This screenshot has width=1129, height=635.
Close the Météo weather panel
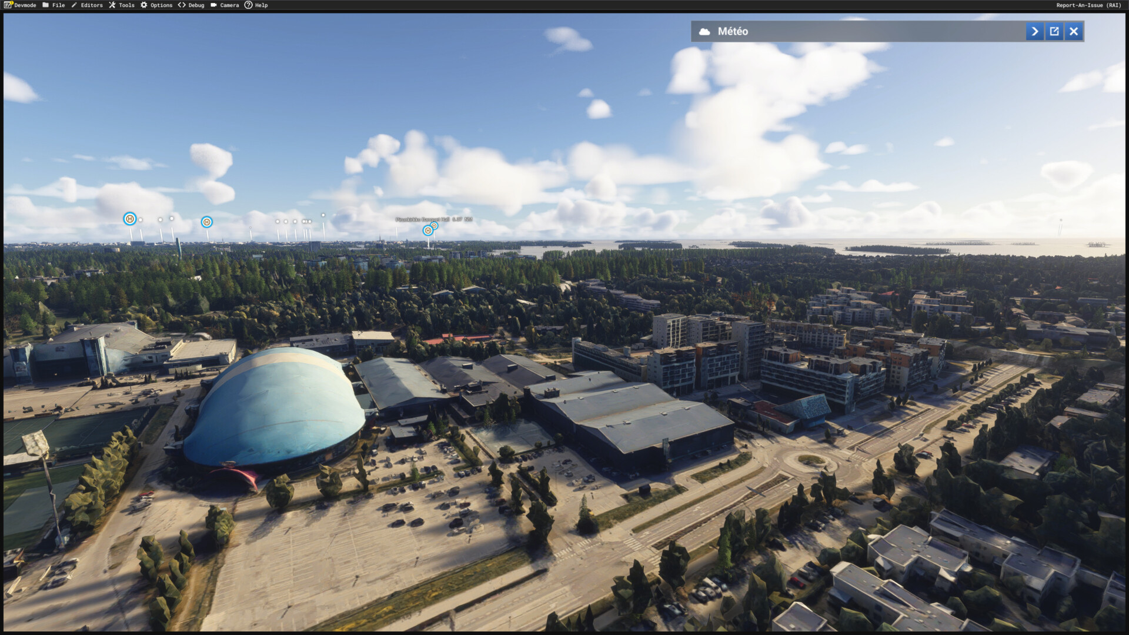[1074, 31]
